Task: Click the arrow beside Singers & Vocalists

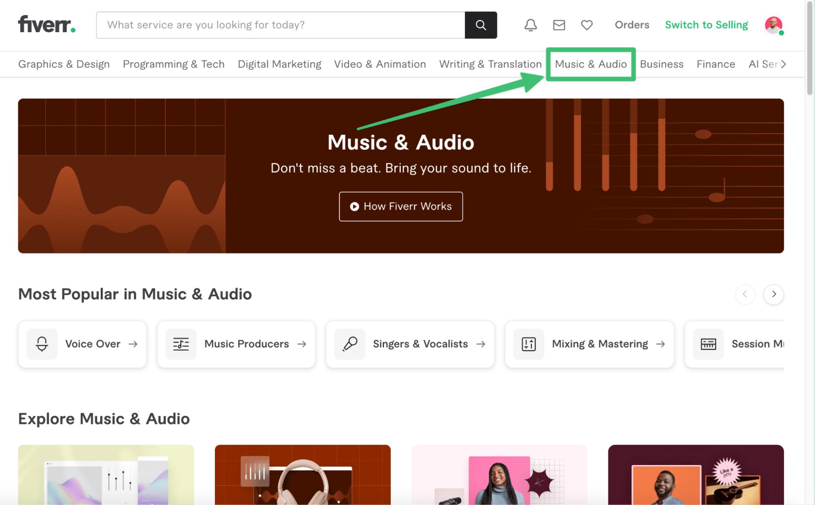Action: [481, 344]
